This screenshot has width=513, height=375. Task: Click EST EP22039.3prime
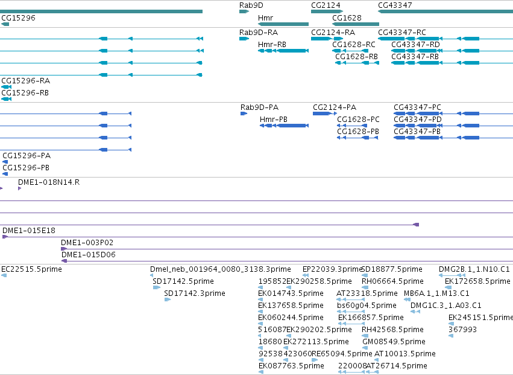333,269
